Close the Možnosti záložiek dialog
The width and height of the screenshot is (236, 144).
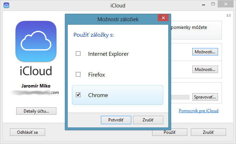[x=162, y=19]
